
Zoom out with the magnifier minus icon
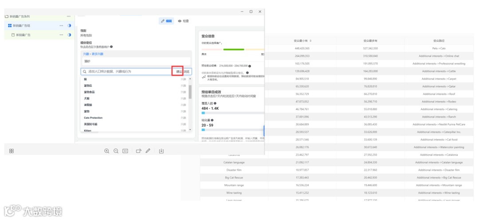point(116,151)
